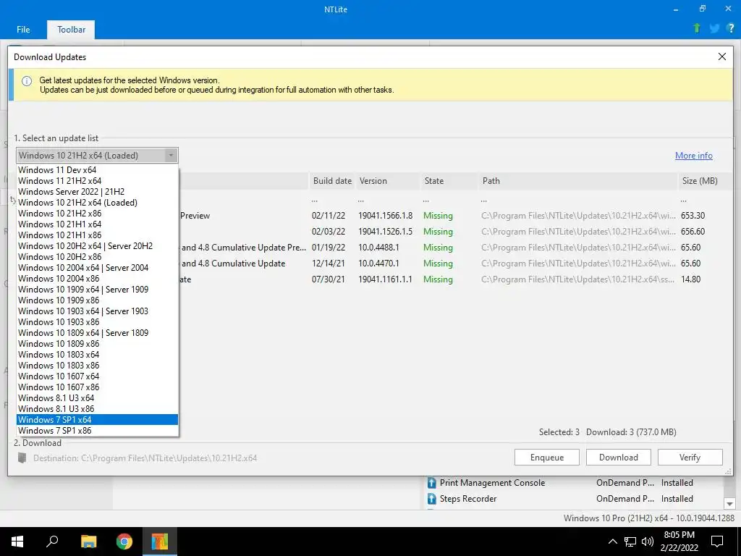The image size is (741, 556).
Task: Click status bar Windows 10 Pro version text
Action: [x=649, y=518]
